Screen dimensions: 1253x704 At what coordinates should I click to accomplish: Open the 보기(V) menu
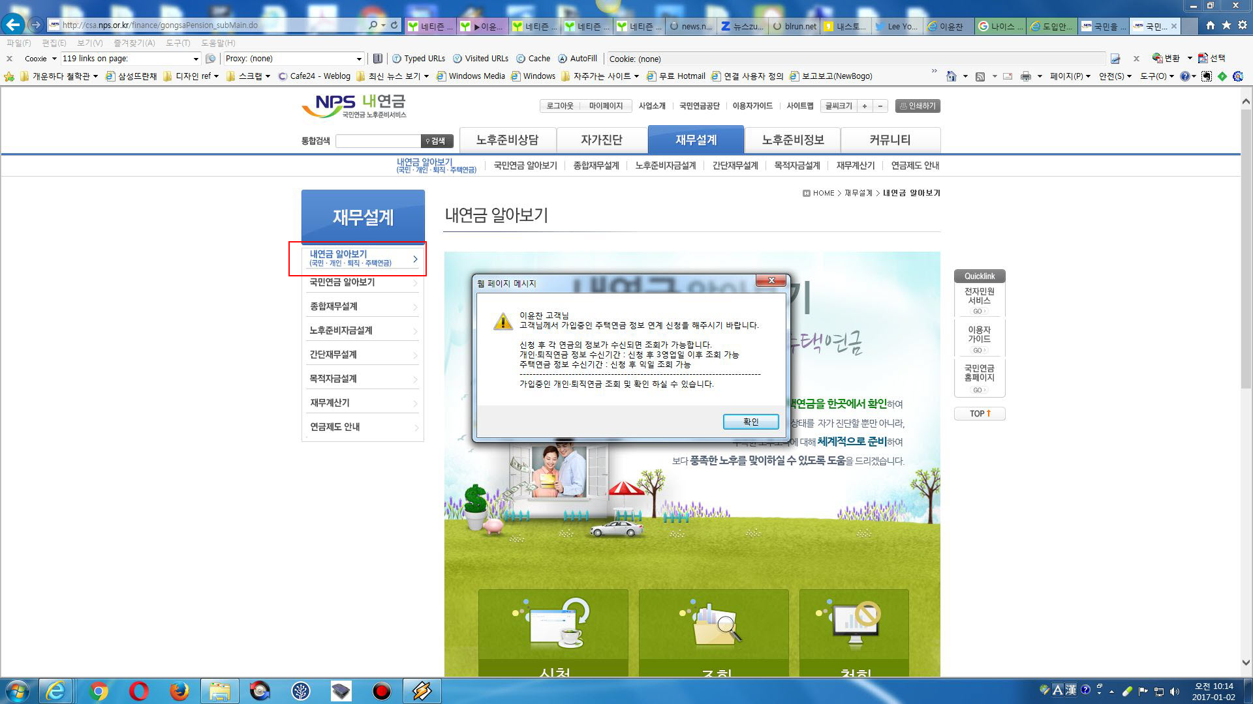[89, 43]
